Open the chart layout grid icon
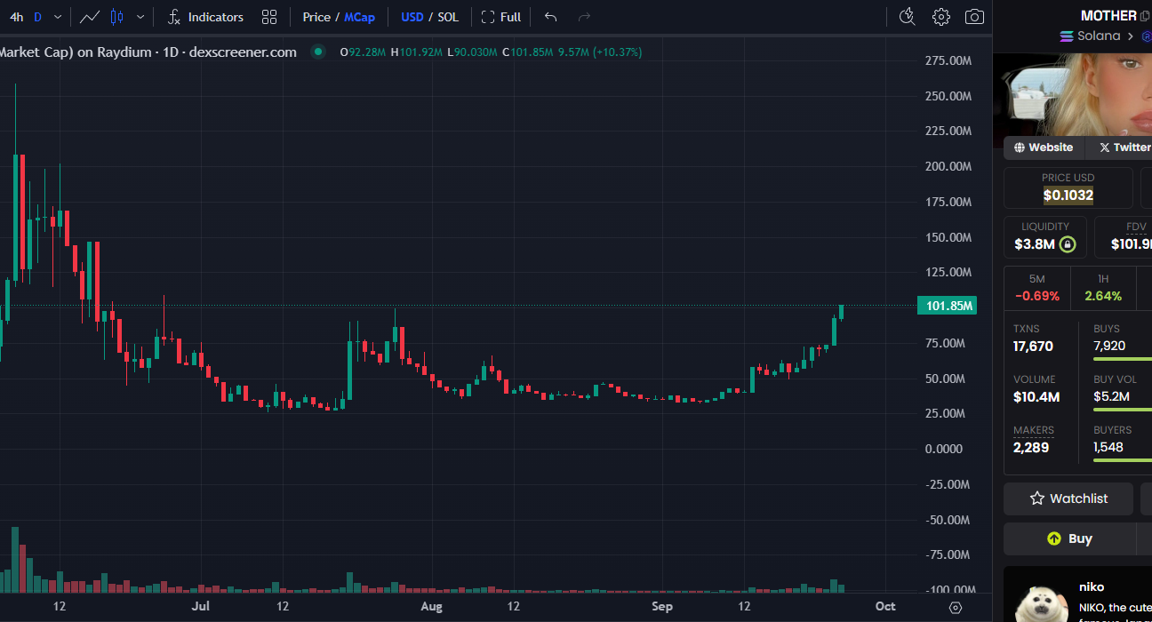 (269, 17)
